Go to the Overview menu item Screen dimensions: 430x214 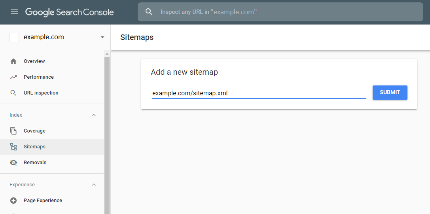pos(52,61)
